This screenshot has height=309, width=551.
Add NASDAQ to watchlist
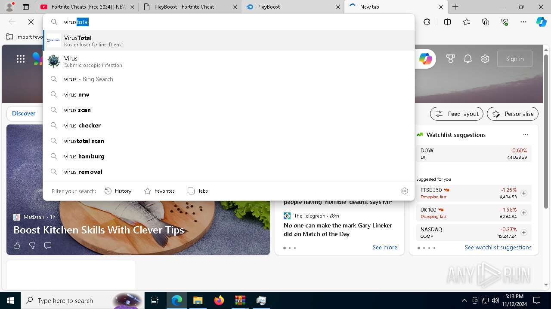point(524,233)
